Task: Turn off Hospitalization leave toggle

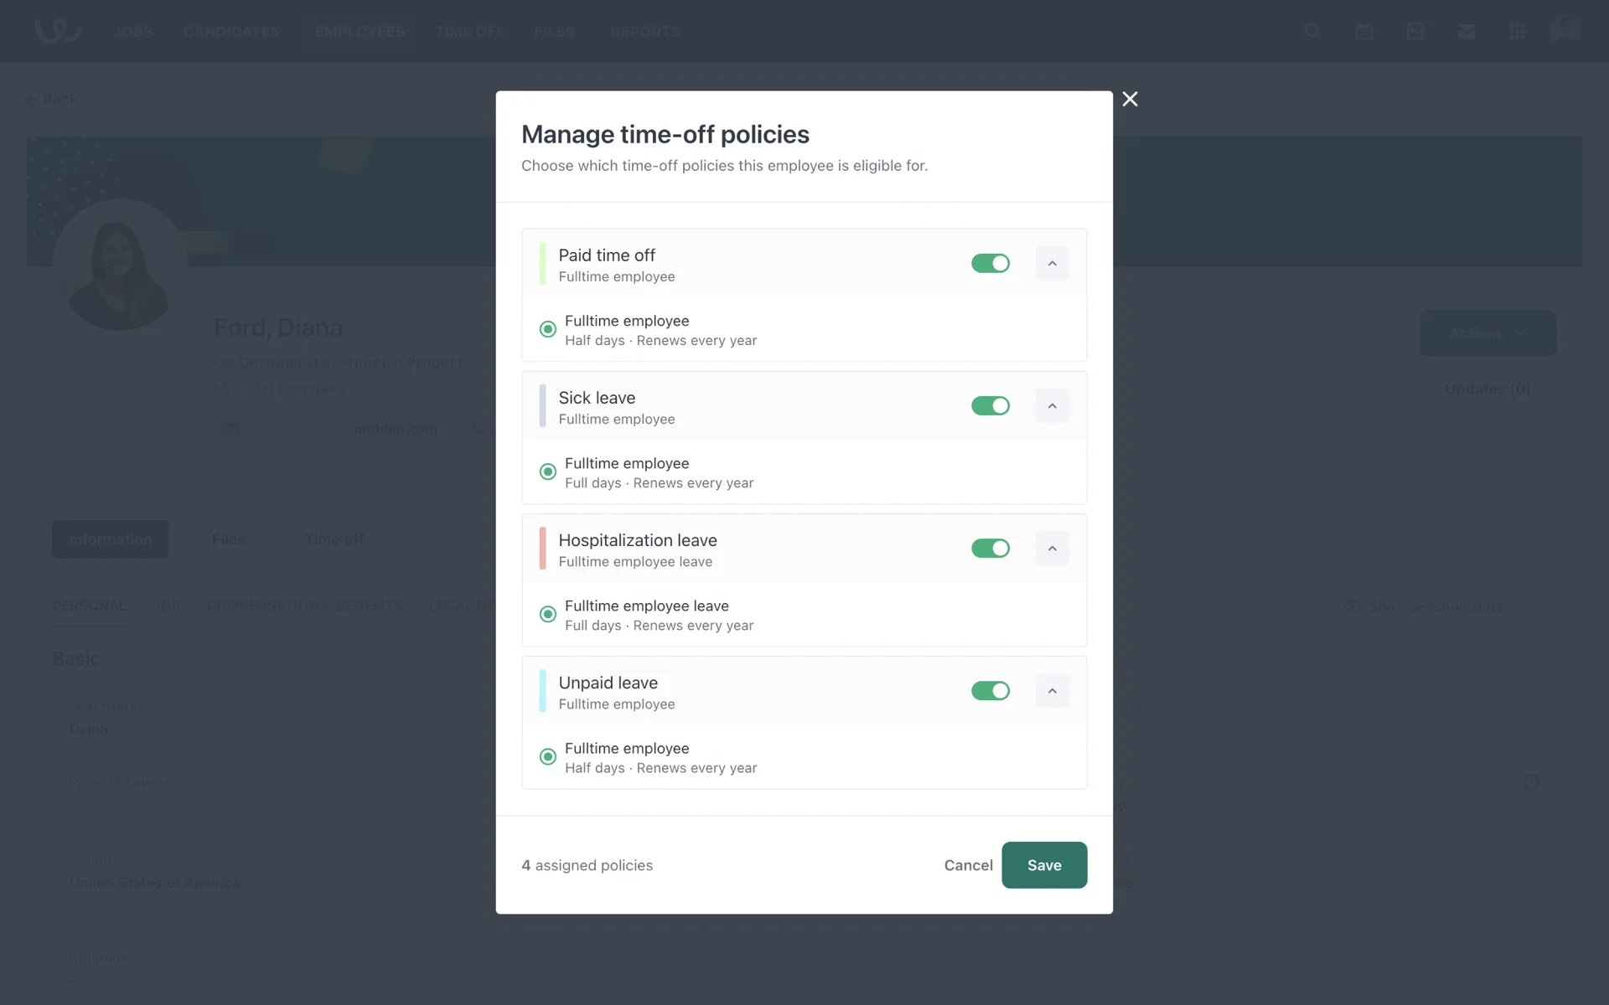Action: point(990,549)
